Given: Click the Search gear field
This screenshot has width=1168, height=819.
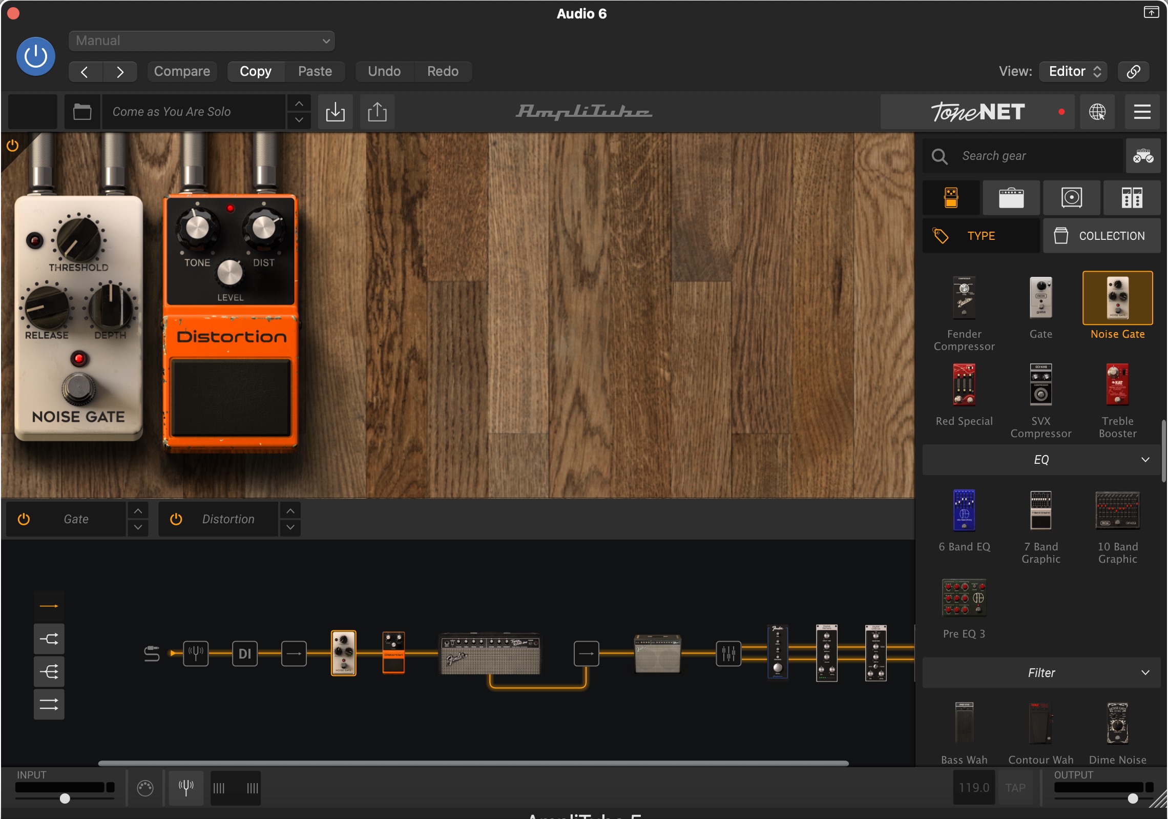Looking at the screenshot, I should (1023, 156).
